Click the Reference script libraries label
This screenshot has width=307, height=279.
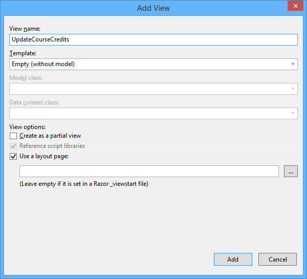pos(52,146)
